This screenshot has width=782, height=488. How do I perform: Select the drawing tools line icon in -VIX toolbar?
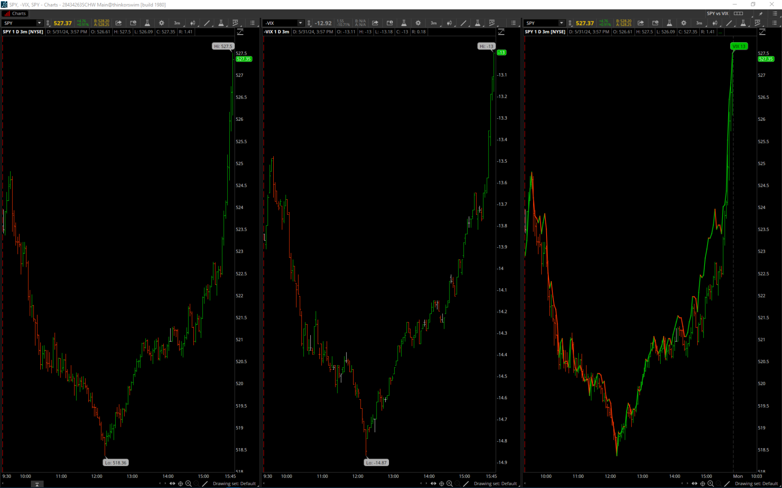click(x=463, y=23)
